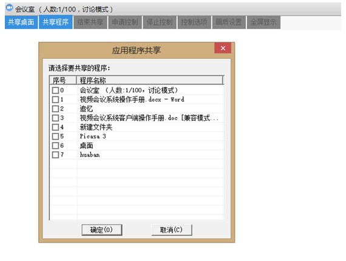Click the 申请控制 toolbar button
346x261 pixels.
click(x=125, y=22)
